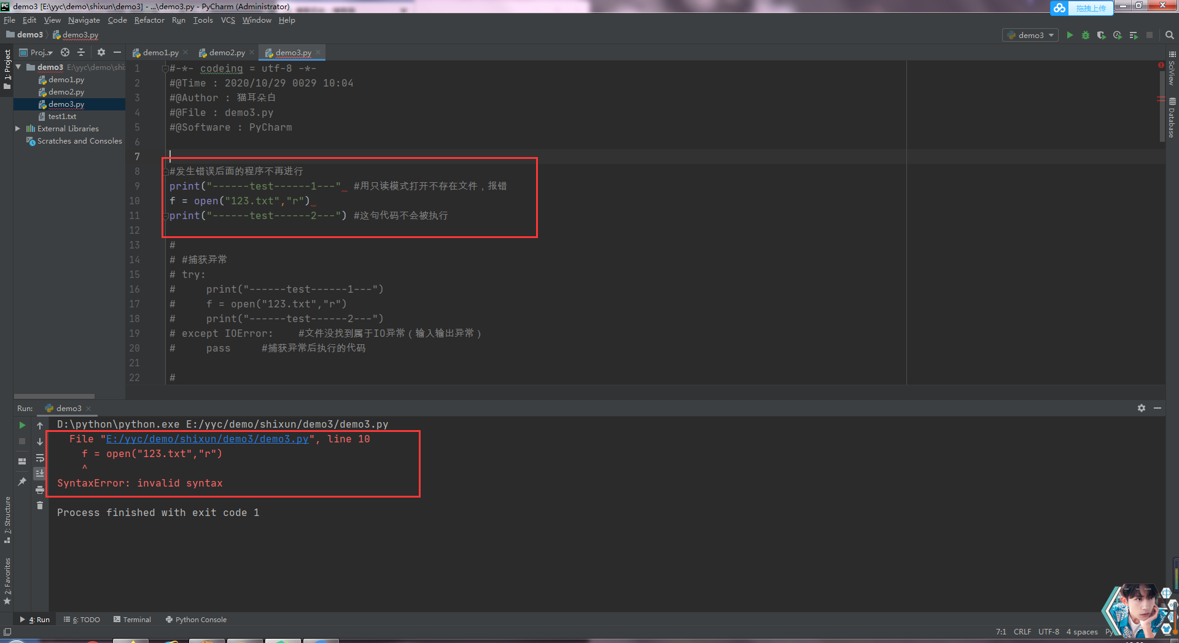Open the Favorites tool window

click(7, 580)
